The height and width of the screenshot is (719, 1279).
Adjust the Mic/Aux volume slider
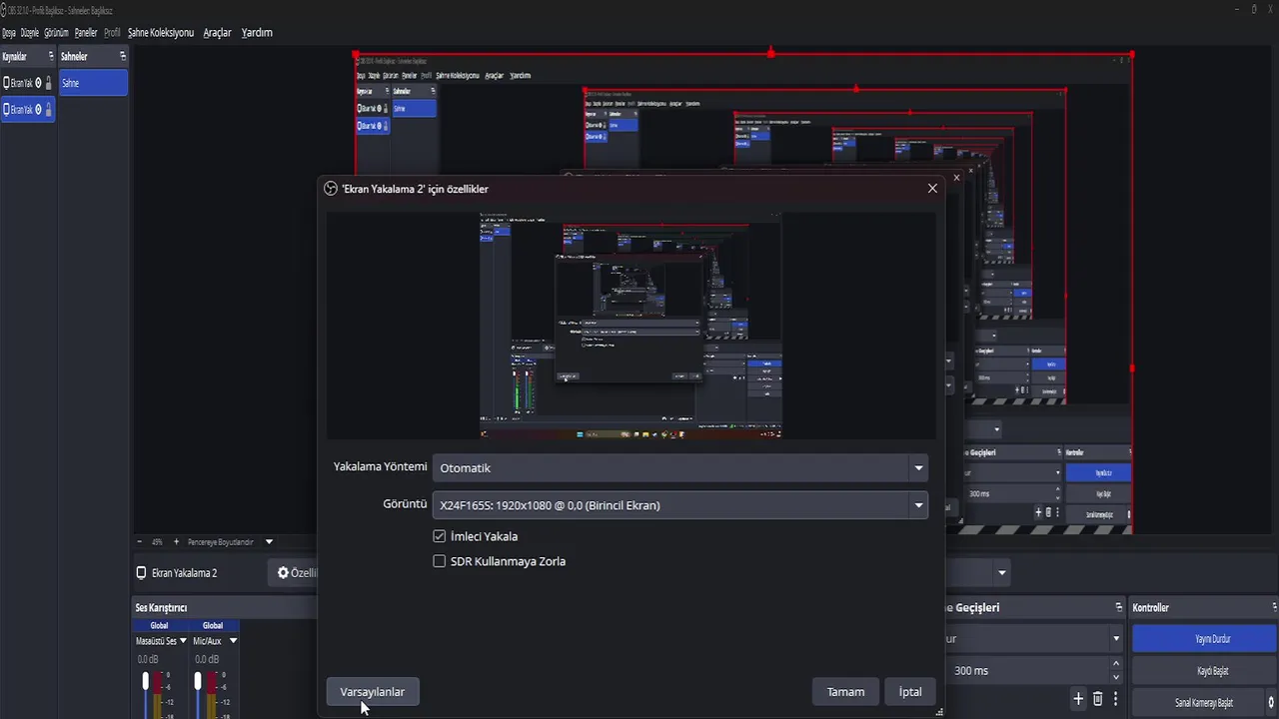(198, 682)
